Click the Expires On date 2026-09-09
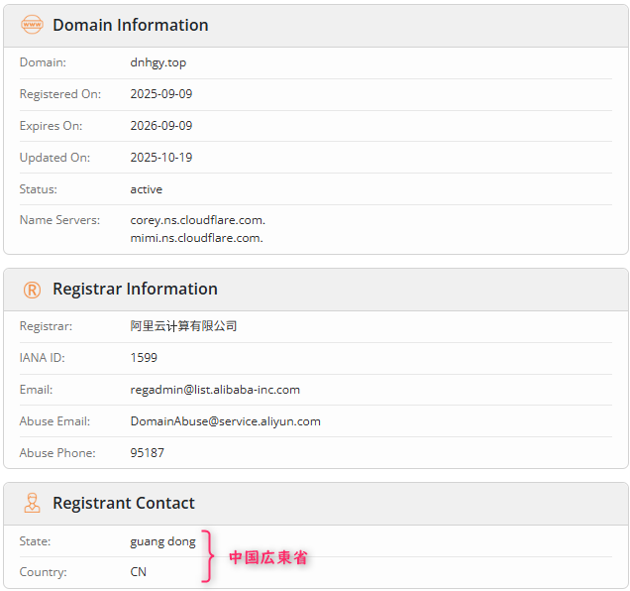The image size is (630, 591). pos(161,126)
